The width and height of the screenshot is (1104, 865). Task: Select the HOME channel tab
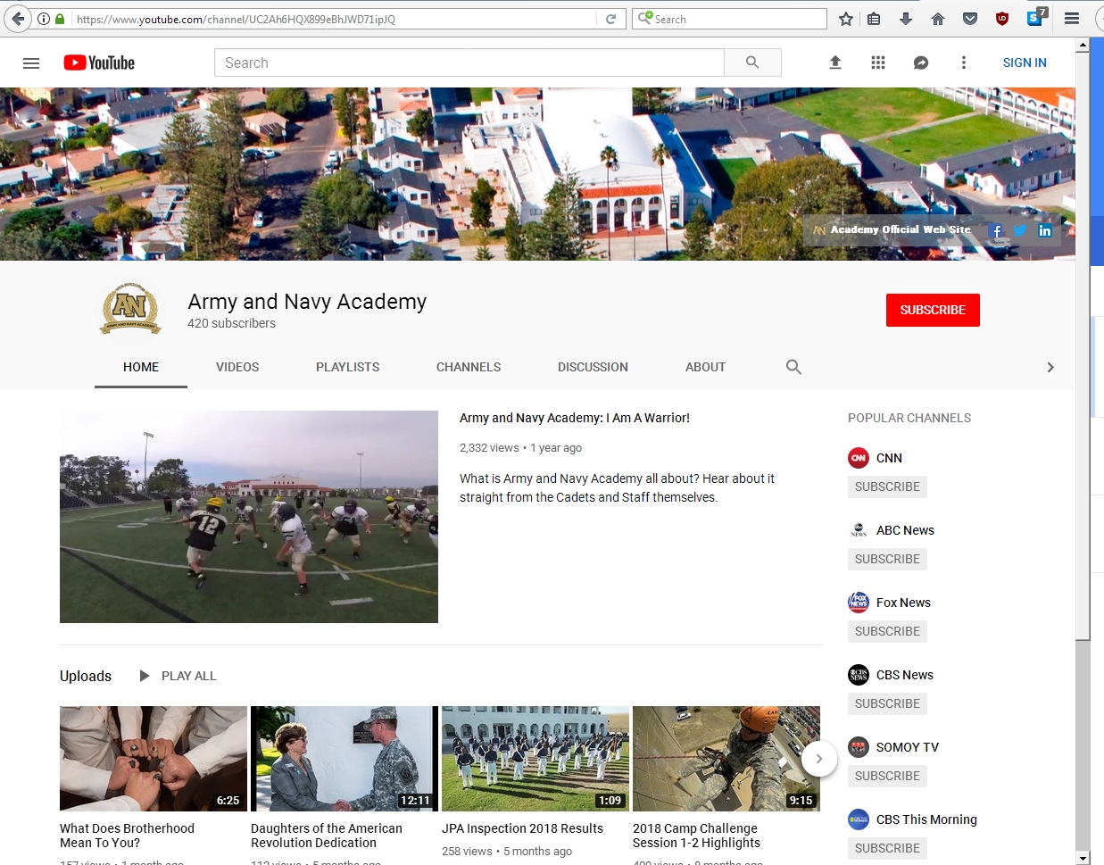141,367
